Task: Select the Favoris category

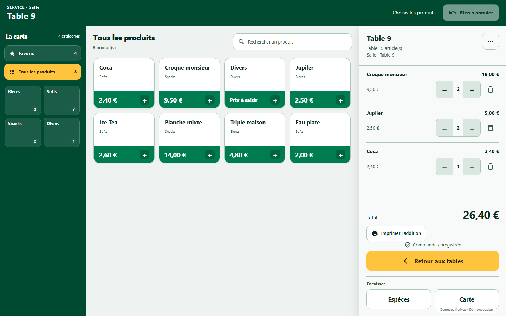Action: tap(43, 53)
